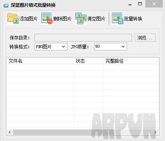
Task: Focus the 保存目录 path field
Action: coord(83,38)
